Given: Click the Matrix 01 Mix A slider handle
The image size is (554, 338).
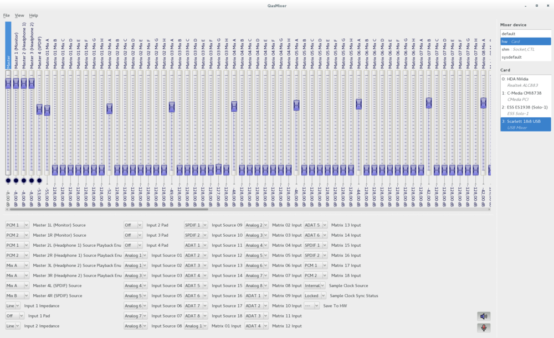Looking at the screenshot, I should coord(47,111).
